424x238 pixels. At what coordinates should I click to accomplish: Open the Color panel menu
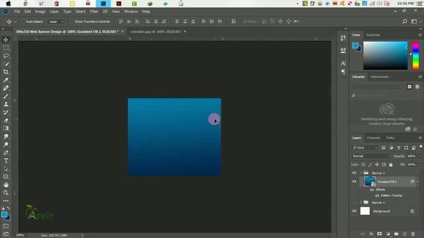[x=420, y=35]
